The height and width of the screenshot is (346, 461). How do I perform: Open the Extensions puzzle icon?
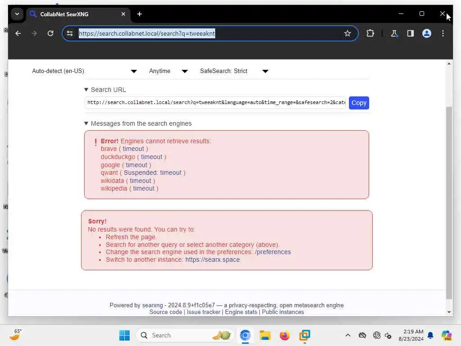pos(370,33)
